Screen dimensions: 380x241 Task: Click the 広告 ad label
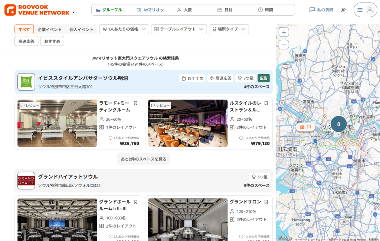(x=263, y=78)
